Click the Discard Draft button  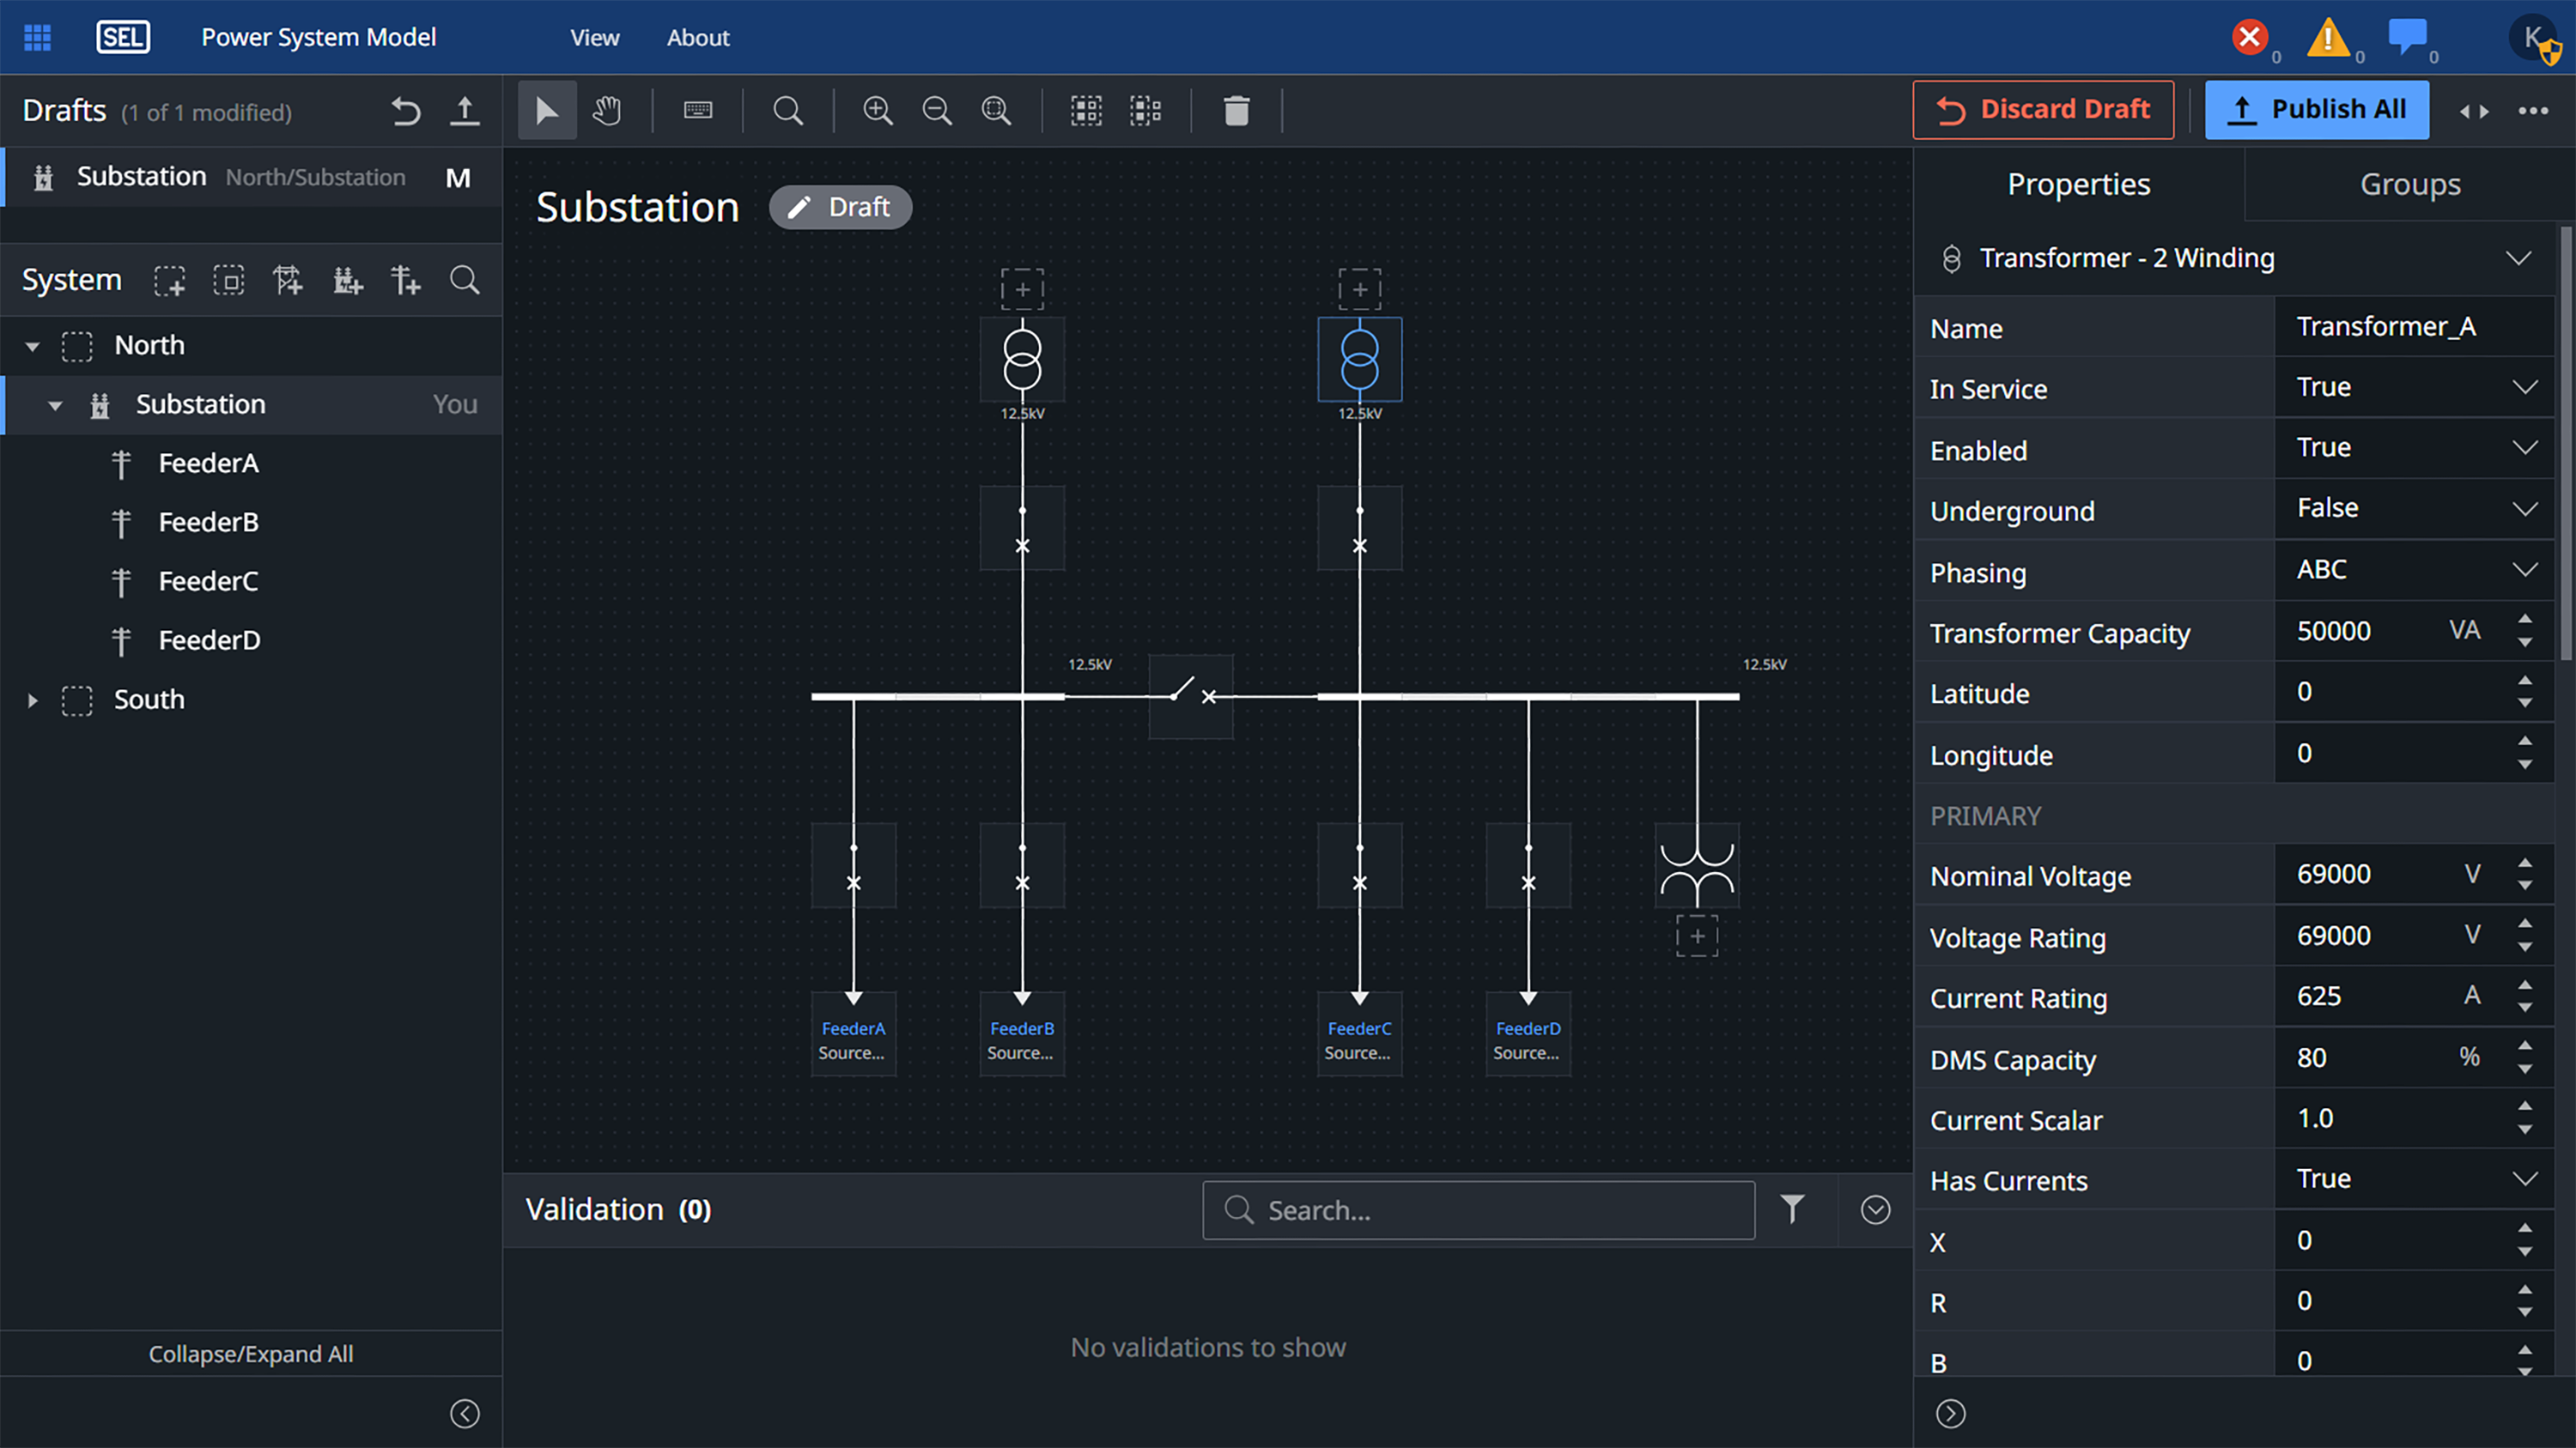(2042, 110)
